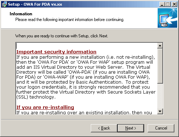179x137 pixels.
Task: Click the maximize window button
Action: [x=168, y=4]
